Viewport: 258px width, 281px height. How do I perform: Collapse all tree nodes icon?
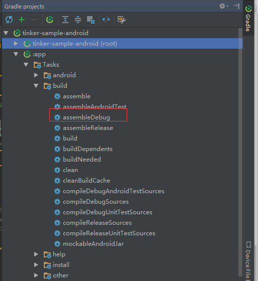tap(78, 20)
